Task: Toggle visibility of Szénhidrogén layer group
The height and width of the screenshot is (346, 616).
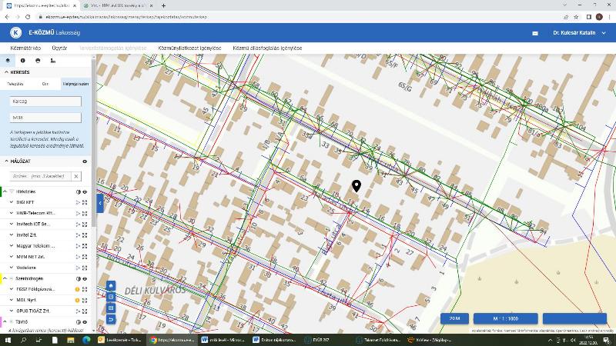Action: click(x=85, y=278)
